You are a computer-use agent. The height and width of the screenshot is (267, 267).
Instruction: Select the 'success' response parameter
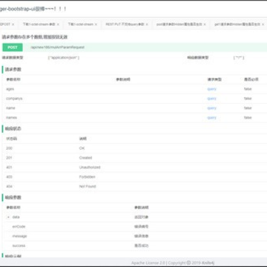[19, 245]
